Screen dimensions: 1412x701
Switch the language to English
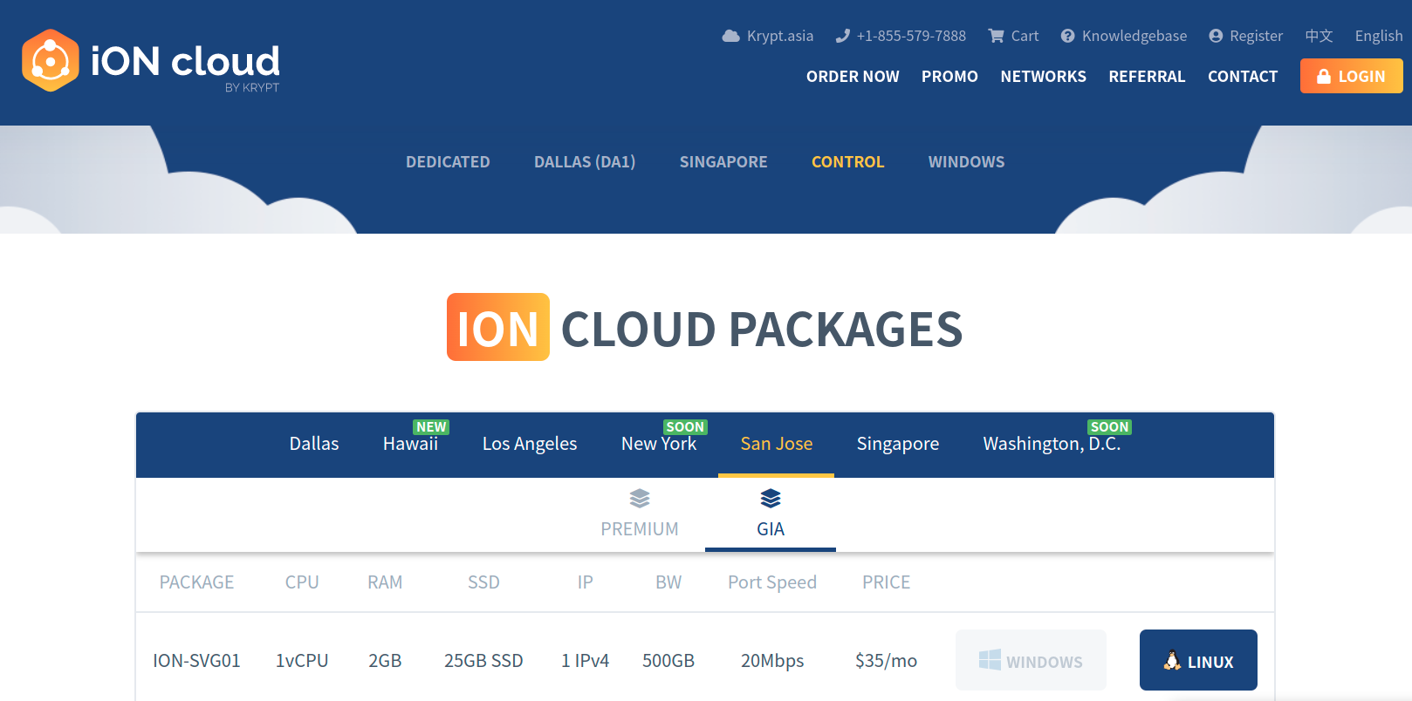pos(1379,36)
